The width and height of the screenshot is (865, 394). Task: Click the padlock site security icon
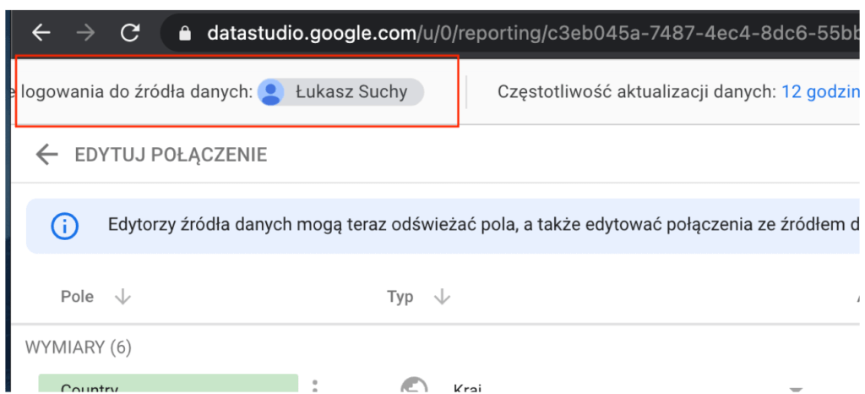(x=186, y=34)
